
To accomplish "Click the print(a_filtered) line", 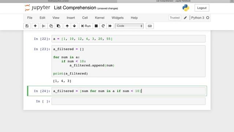I will point(71,73).
